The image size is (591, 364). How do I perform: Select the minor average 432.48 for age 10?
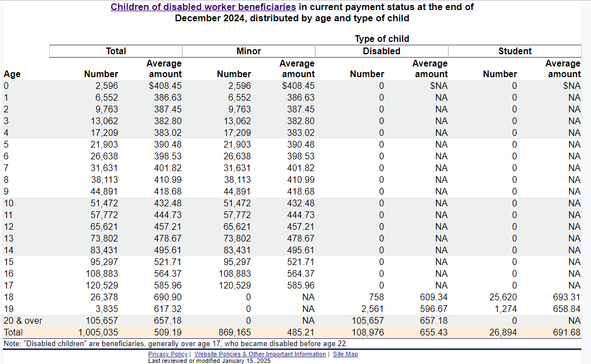click(301, 203)
